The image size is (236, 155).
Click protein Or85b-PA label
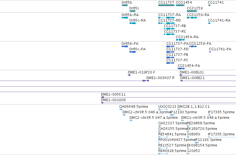[x=130, y=44]
